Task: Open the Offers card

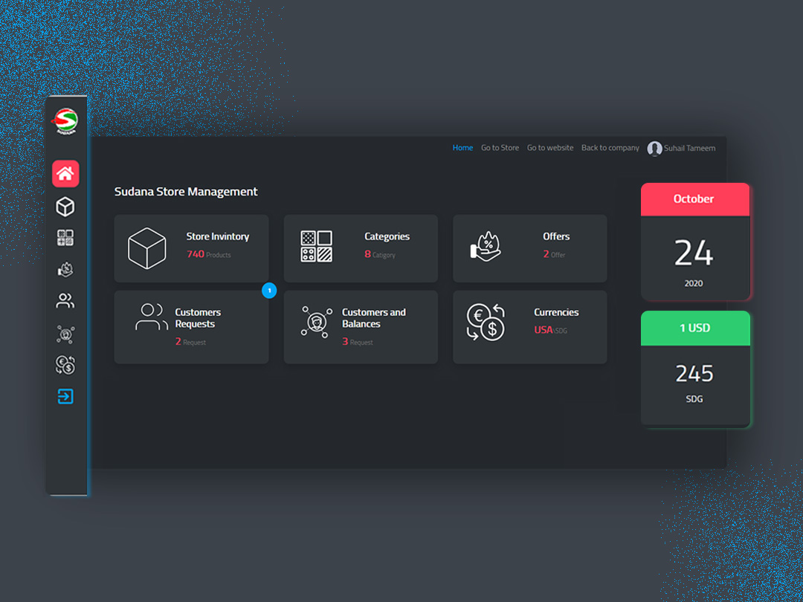Action: coord(529,248)
